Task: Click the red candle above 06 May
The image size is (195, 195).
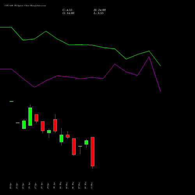Action: [x=74, y=147]
